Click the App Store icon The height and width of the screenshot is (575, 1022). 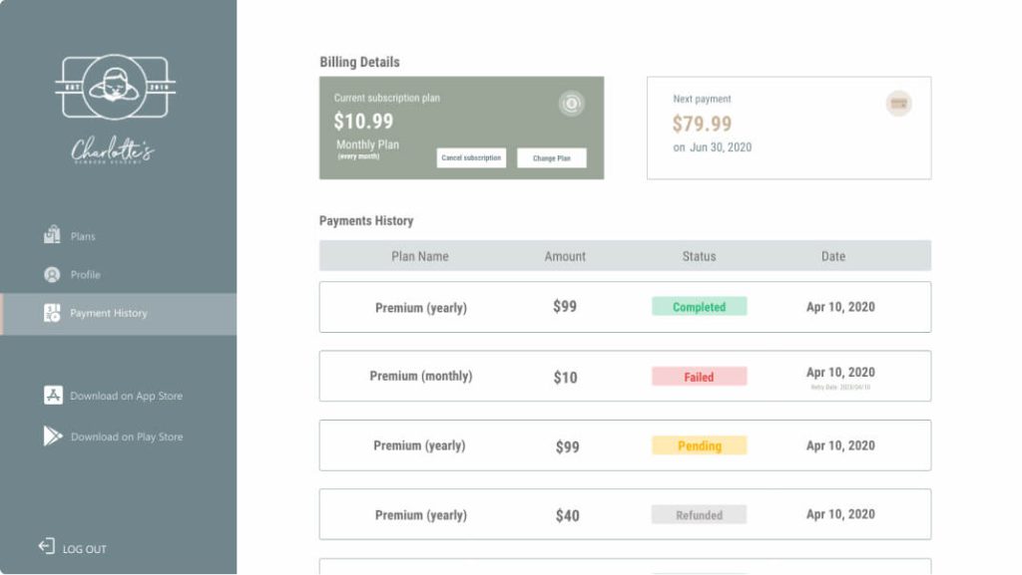[x=54, y=395]
